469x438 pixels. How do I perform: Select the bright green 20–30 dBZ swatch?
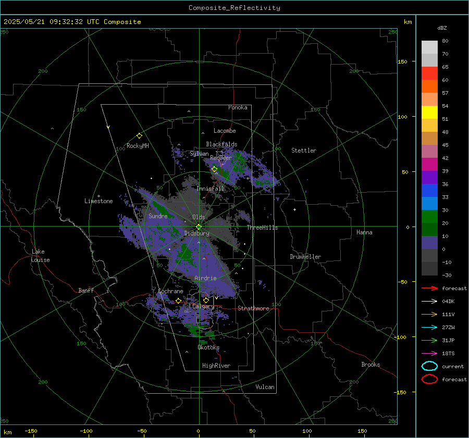point(429,217)
